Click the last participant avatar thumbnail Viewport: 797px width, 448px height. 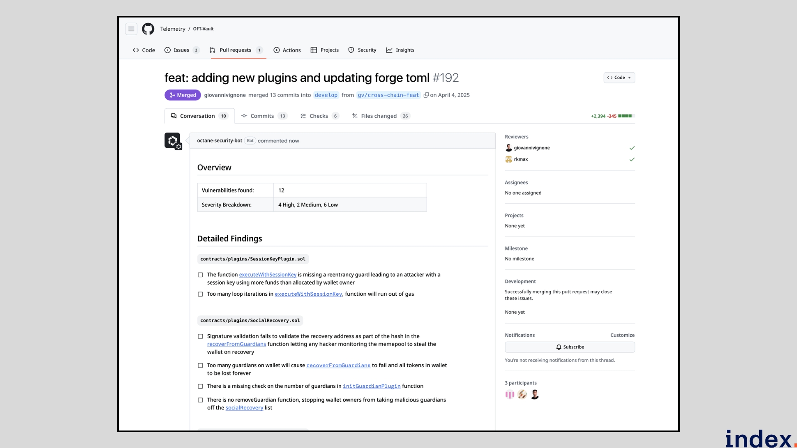(535, 395)
